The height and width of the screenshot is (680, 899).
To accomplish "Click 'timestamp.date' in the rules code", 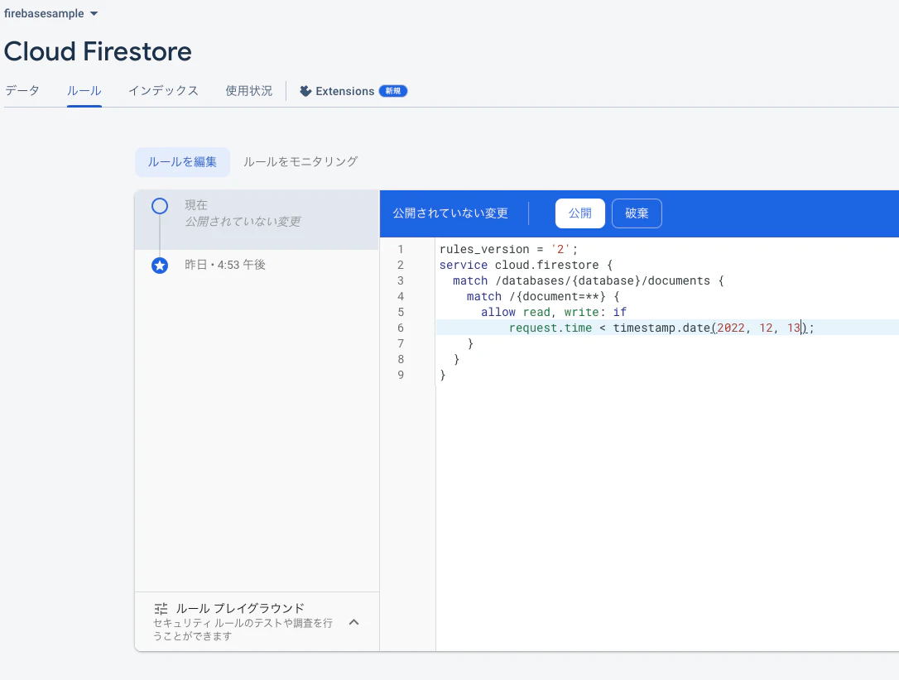I will (662, 328).
